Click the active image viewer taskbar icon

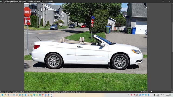pos(51,95)
